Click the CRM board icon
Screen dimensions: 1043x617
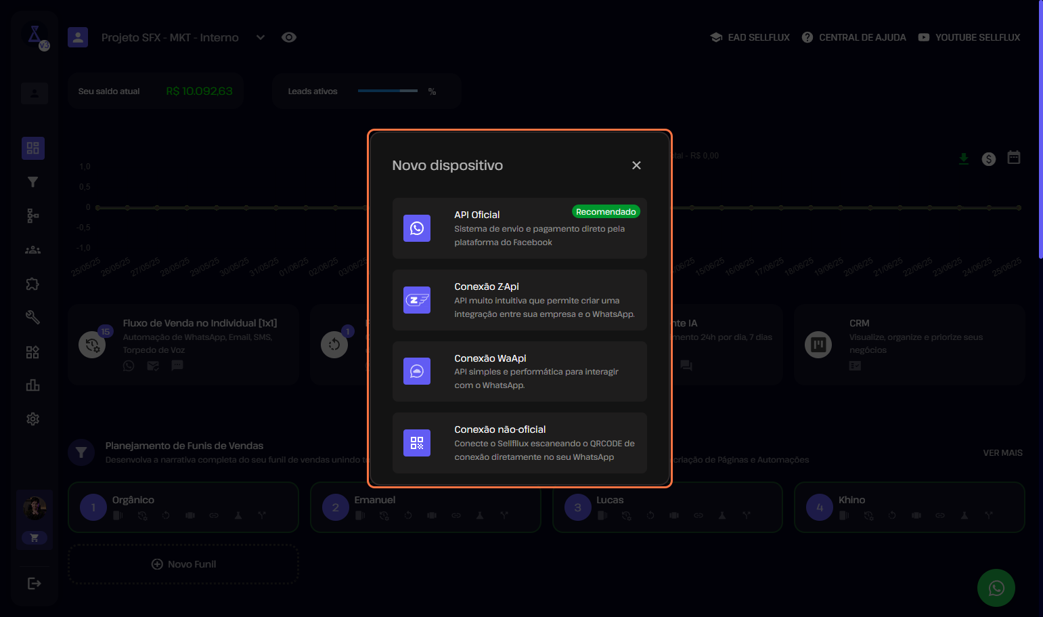click(818, 345)
